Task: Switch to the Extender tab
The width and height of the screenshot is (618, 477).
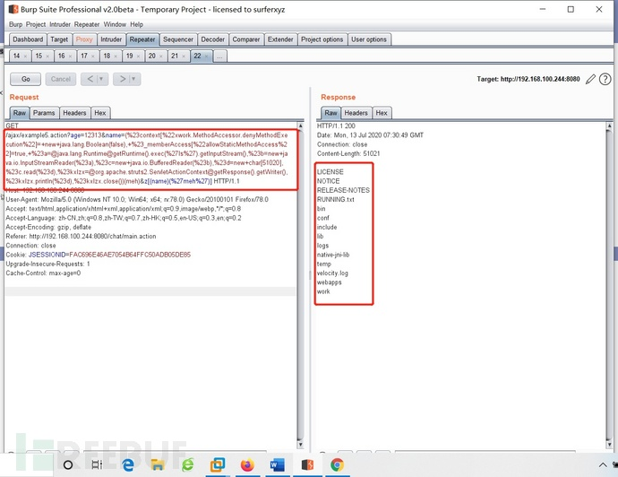Action: click(x=280, y=39)
